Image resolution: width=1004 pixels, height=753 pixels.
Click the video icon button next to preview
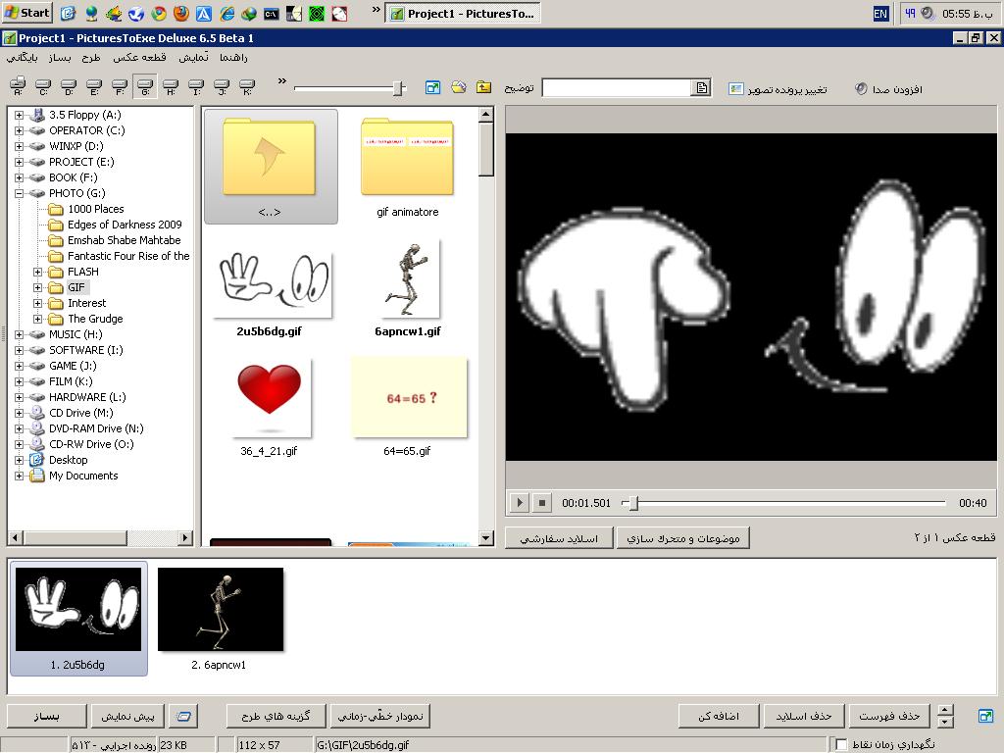point(182,717)
